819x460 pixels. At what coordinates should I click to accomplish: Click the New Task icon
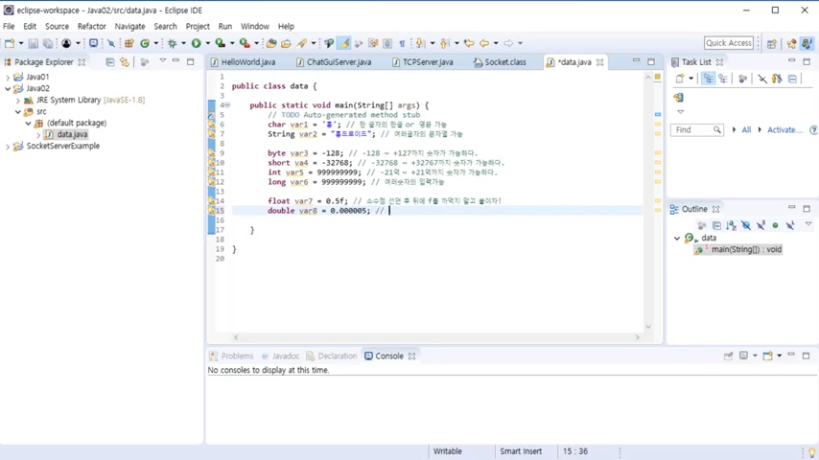(x=680, y=80)
